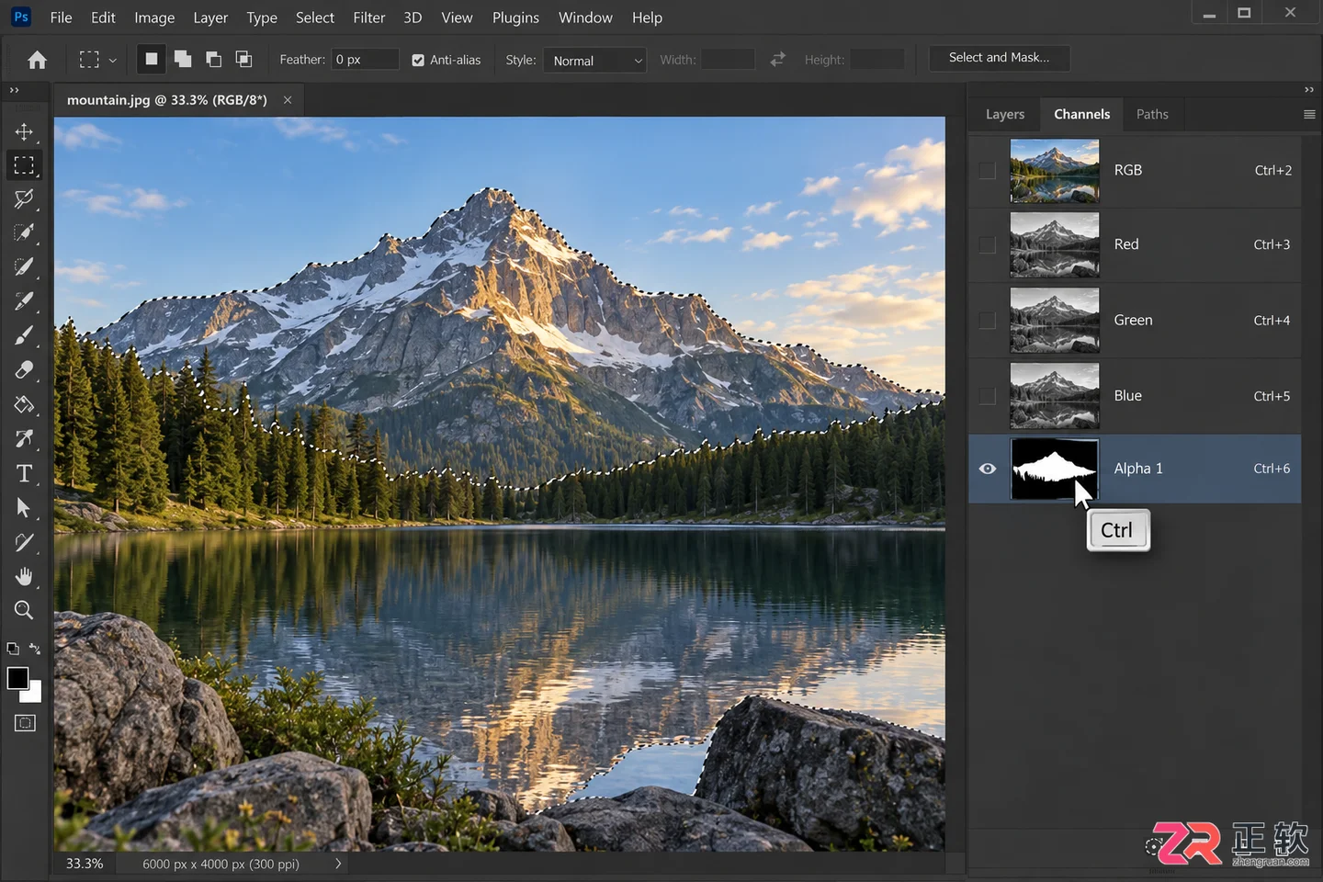The width and height of the screenshot is (1323, 882).
Task: Click the Select and Mask button
Action: (1000, 58)
